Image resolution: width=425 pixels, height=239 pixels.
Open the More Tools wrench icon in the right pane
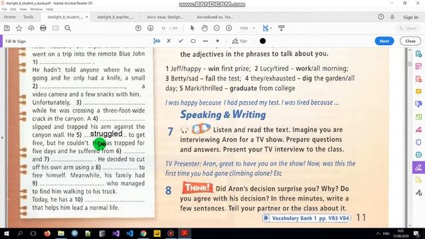point(418,193)
